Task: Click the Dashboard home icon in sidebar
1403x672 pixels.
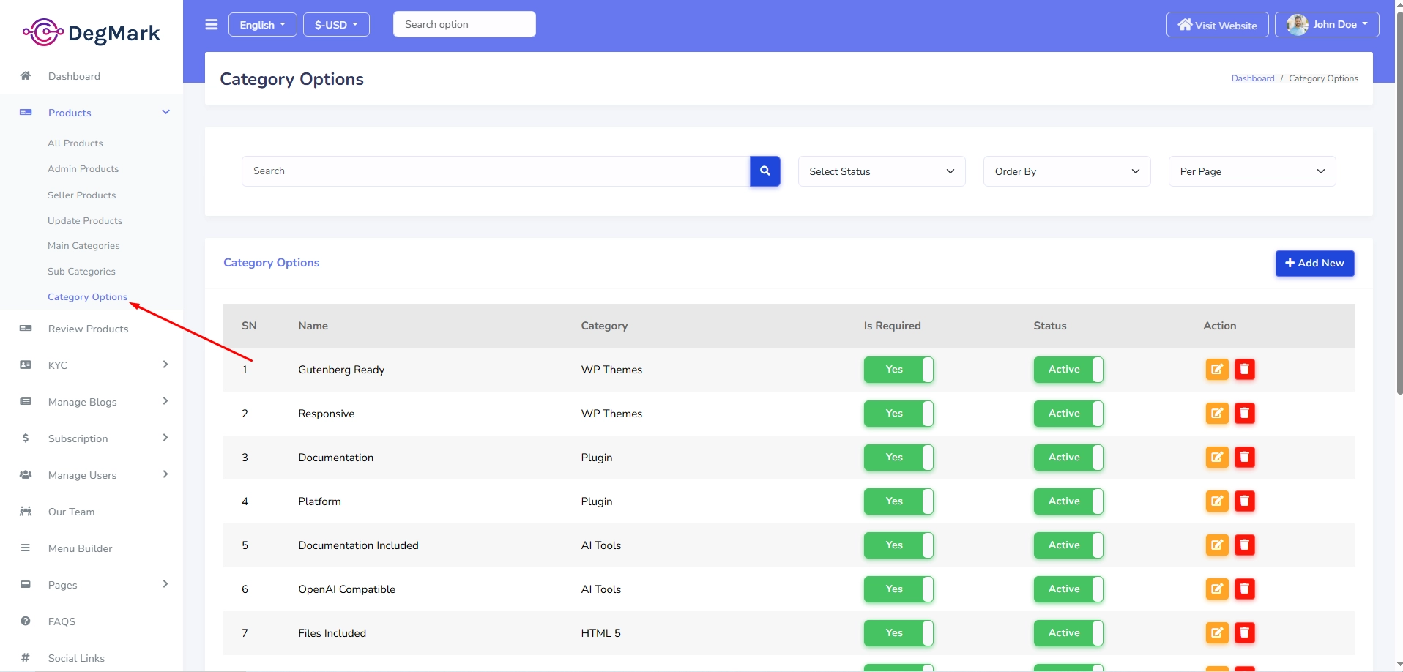Action: (26, 76)
